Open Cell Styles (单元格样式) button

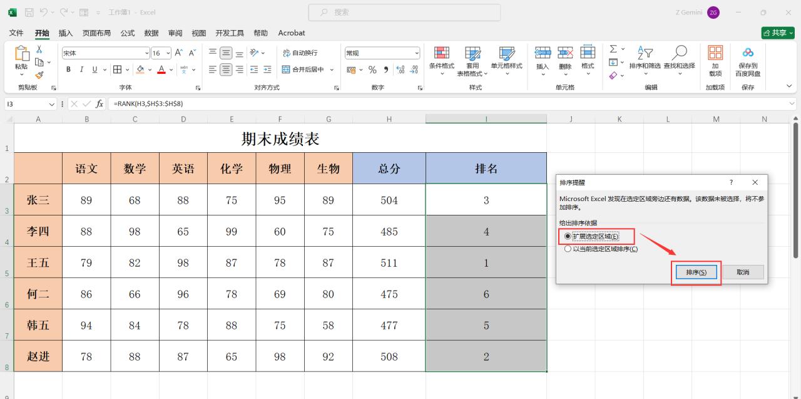tap(506, 61)
